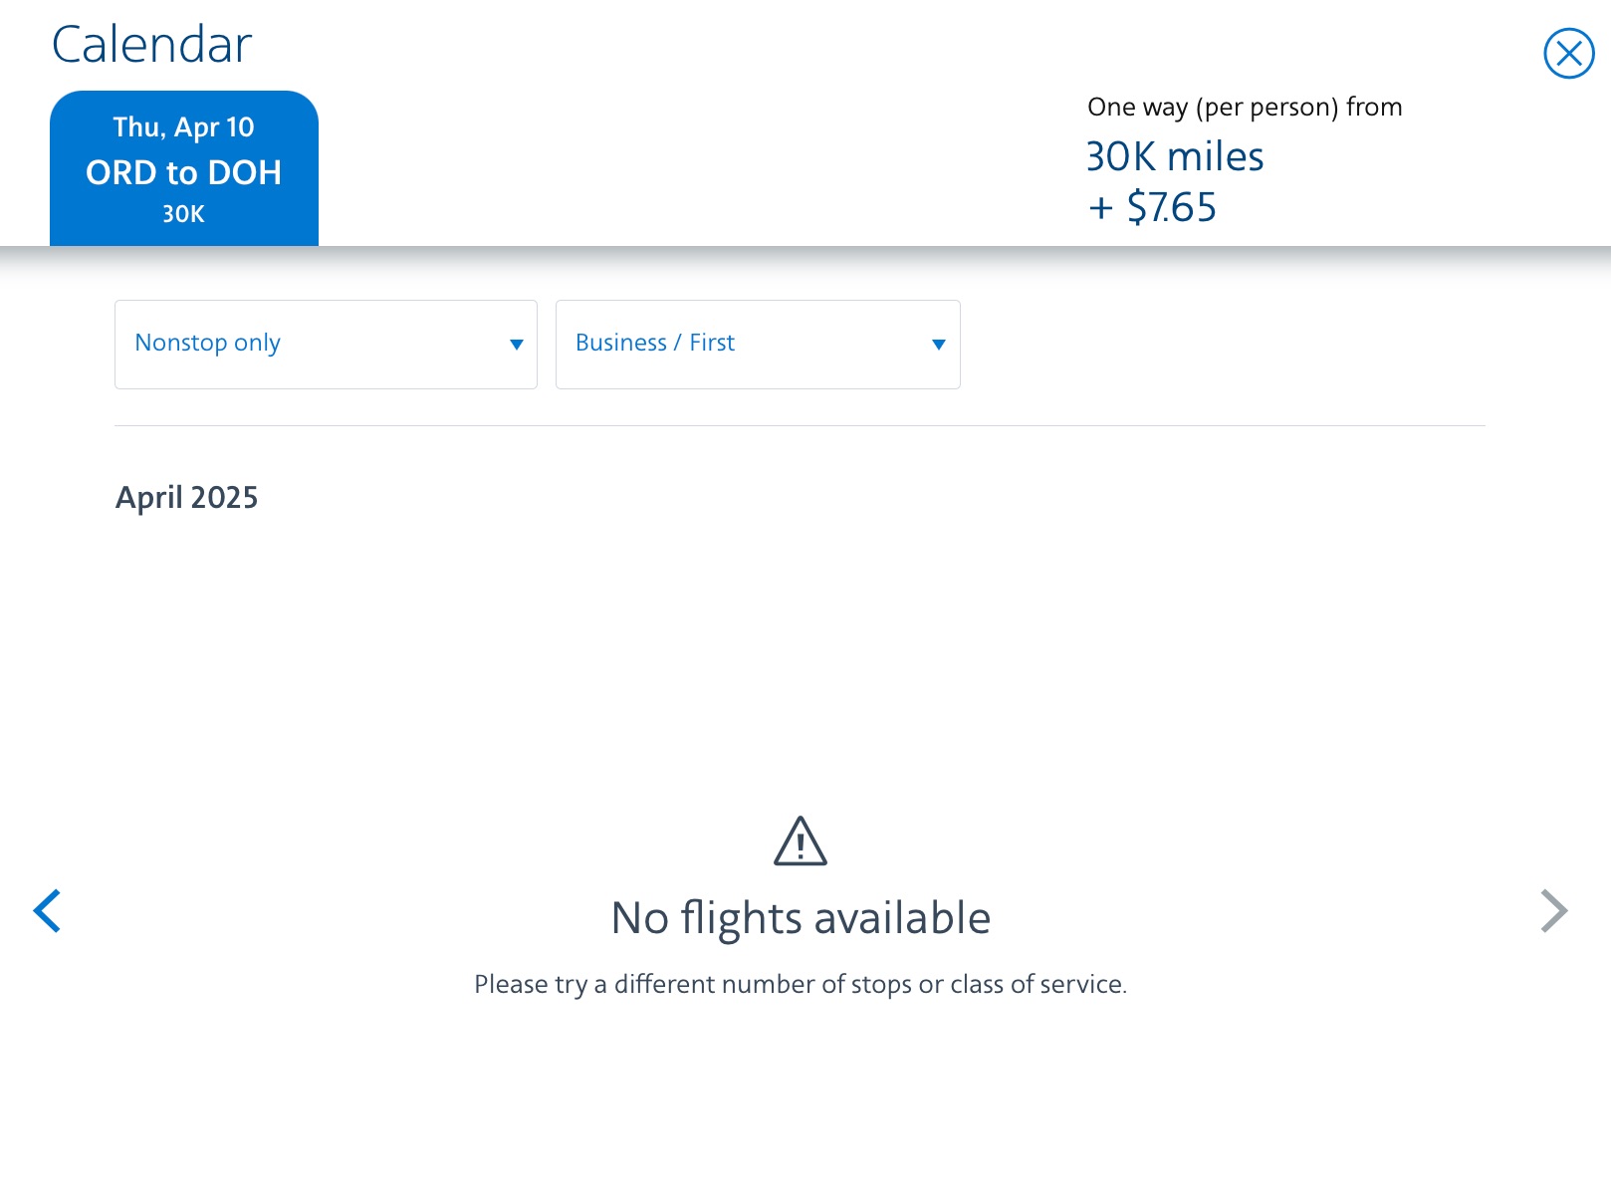Click the 30K miles price text
The width and height of the screenshot is (1611, 1201).
[1174, 156]
